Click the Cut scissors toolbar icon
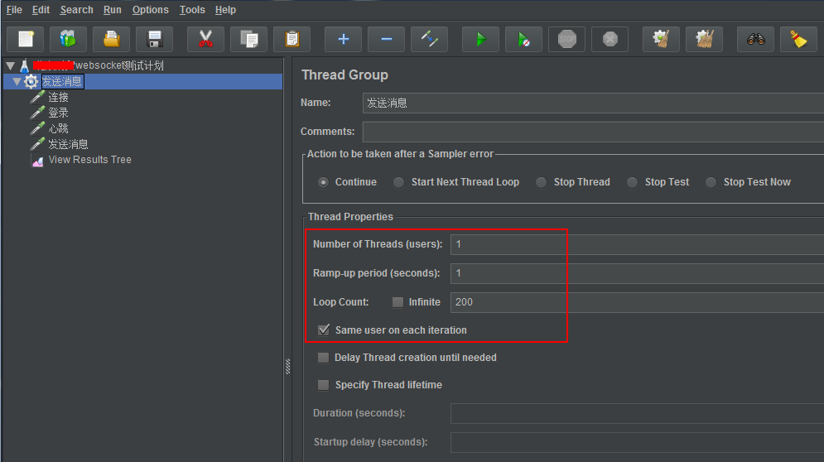The width and height of the screenshot is (824, 462). (205, 39)
